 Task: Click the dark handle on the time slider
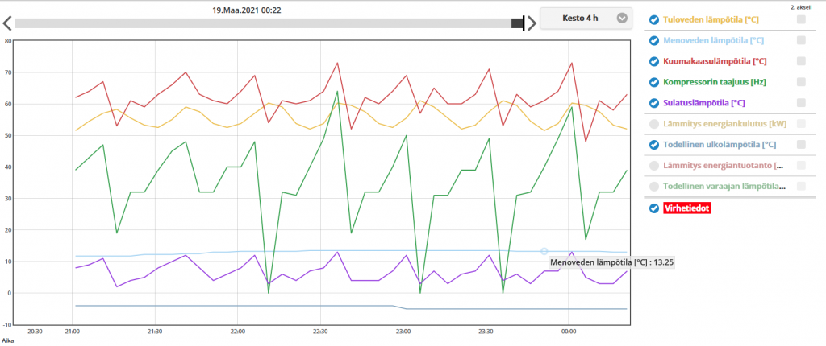tap(518, 23)
